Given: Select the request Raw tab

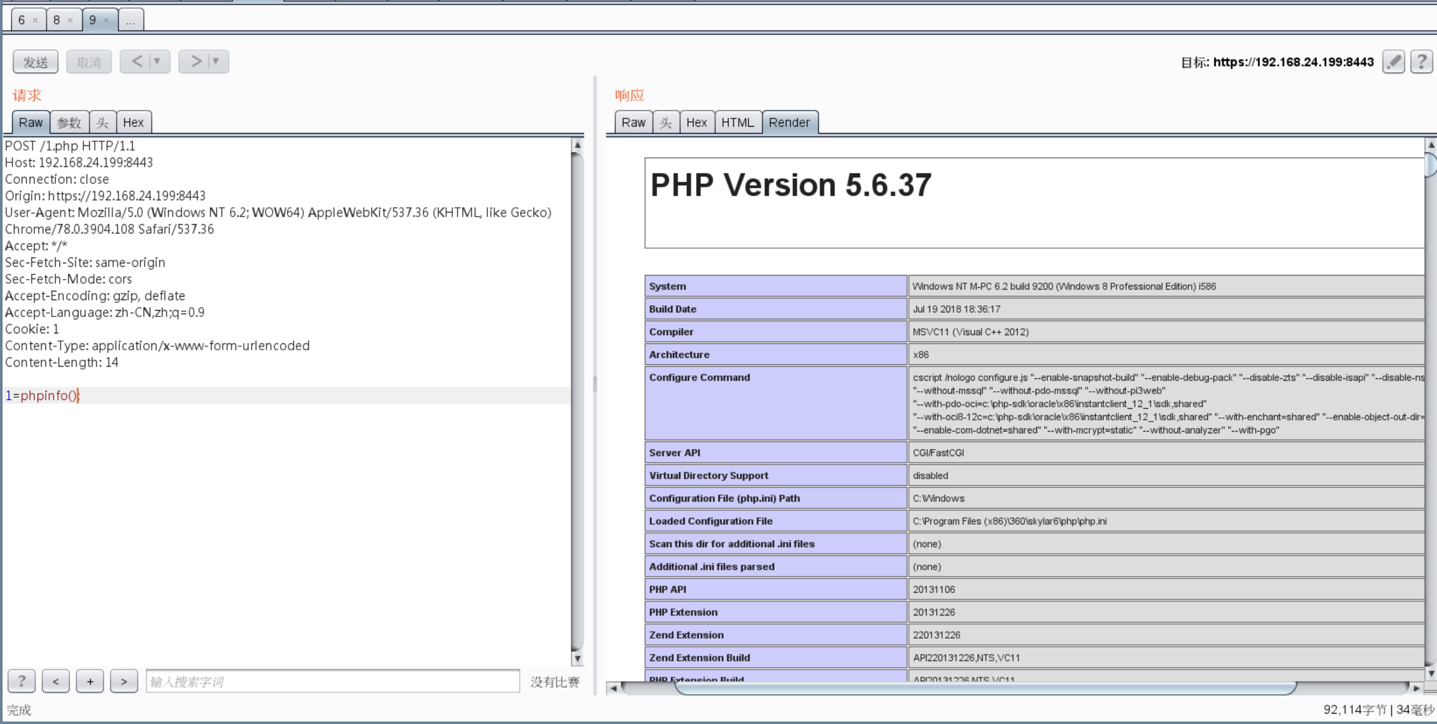Looking at the screenshot, I should tap(31, 122).
